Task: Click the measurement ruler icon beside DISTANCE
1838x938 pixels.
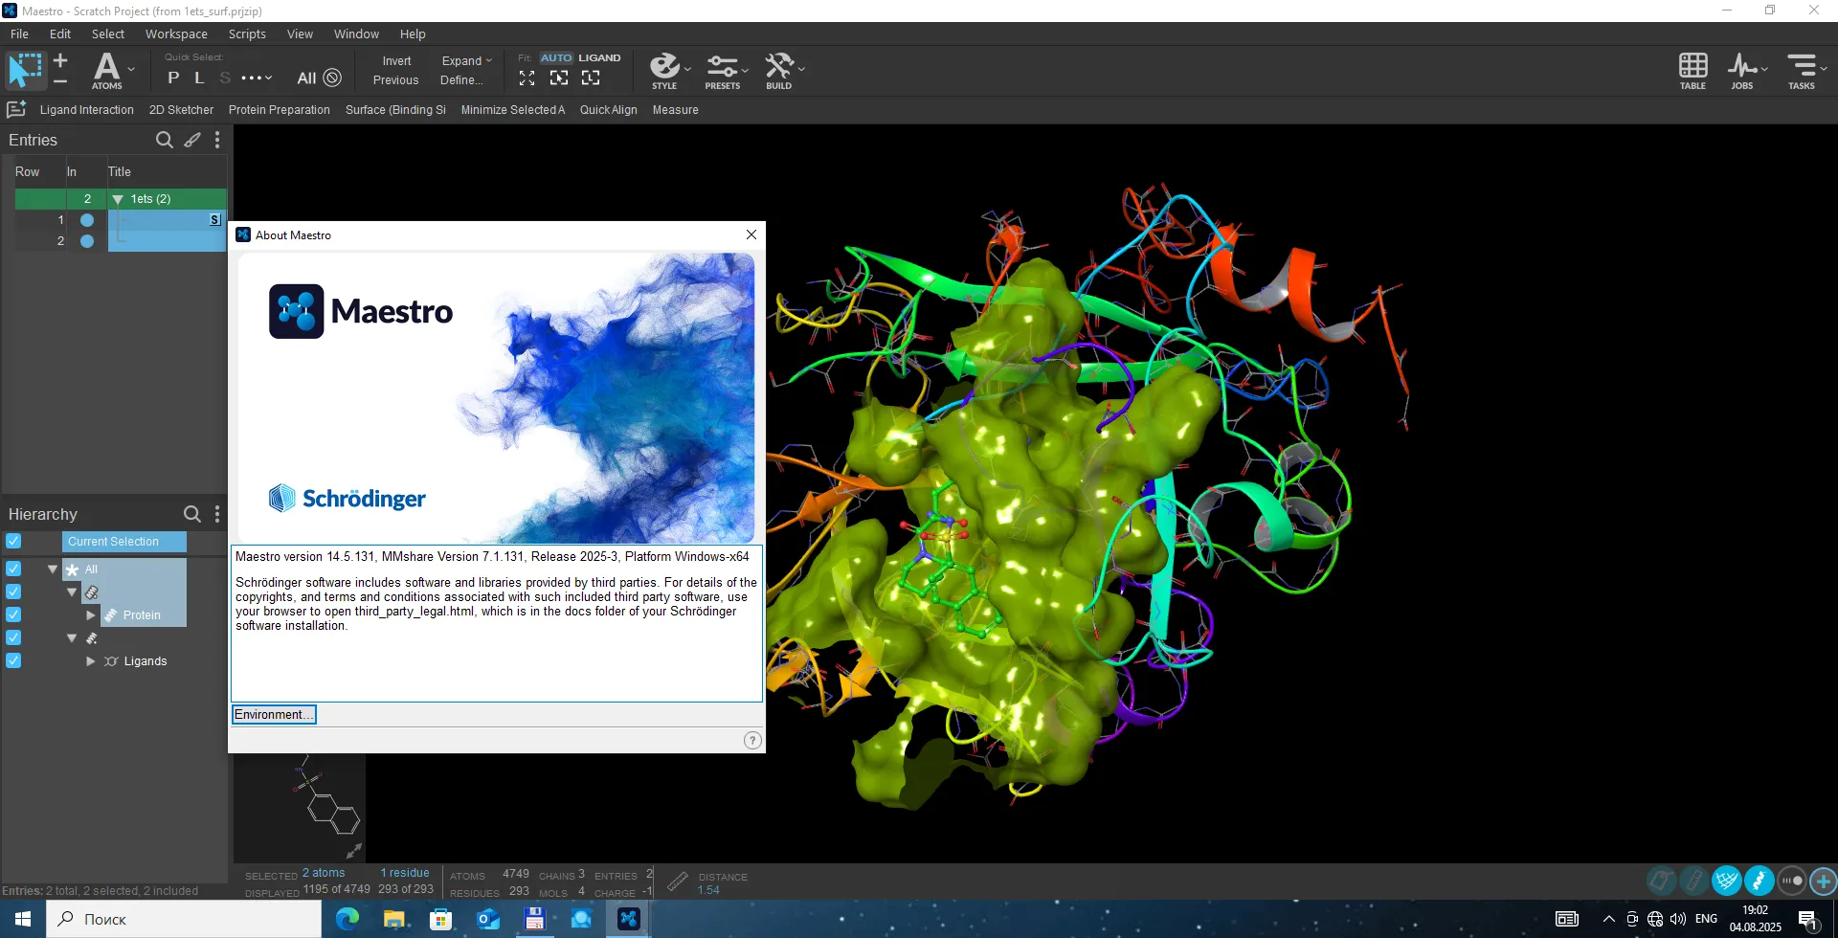Action: pos(678,882)
